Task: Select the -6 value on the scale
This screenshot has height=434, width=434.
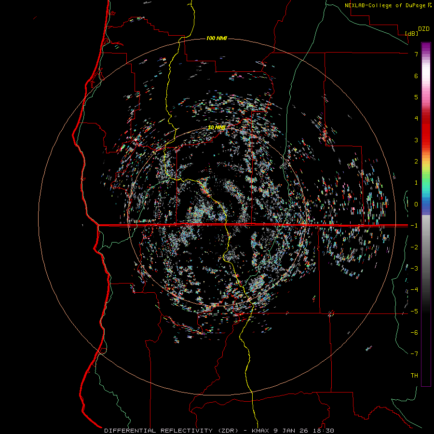Action: click(x=414, y=333)
